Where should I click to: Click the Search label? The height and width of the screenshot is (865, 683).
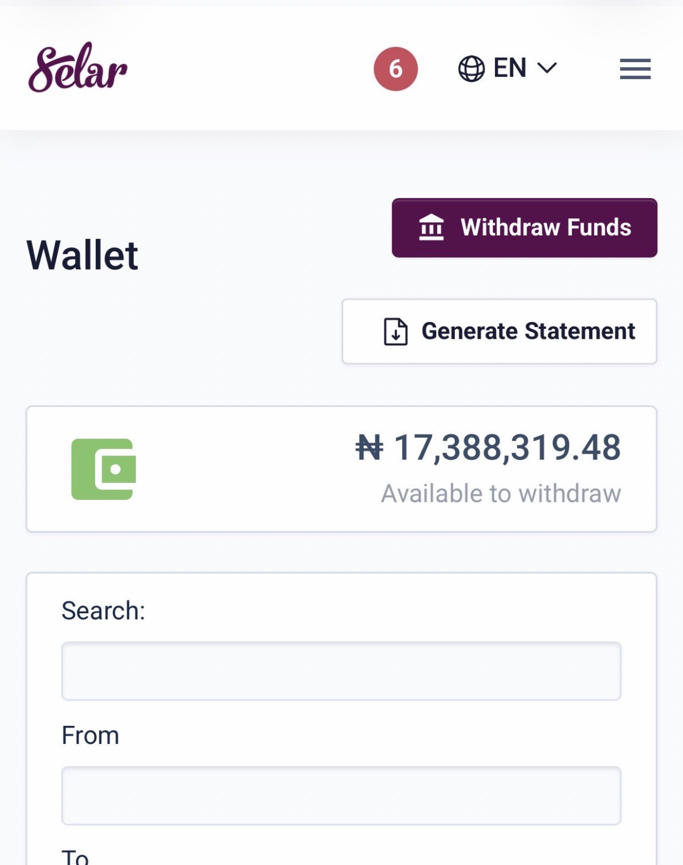pos(103,610)
